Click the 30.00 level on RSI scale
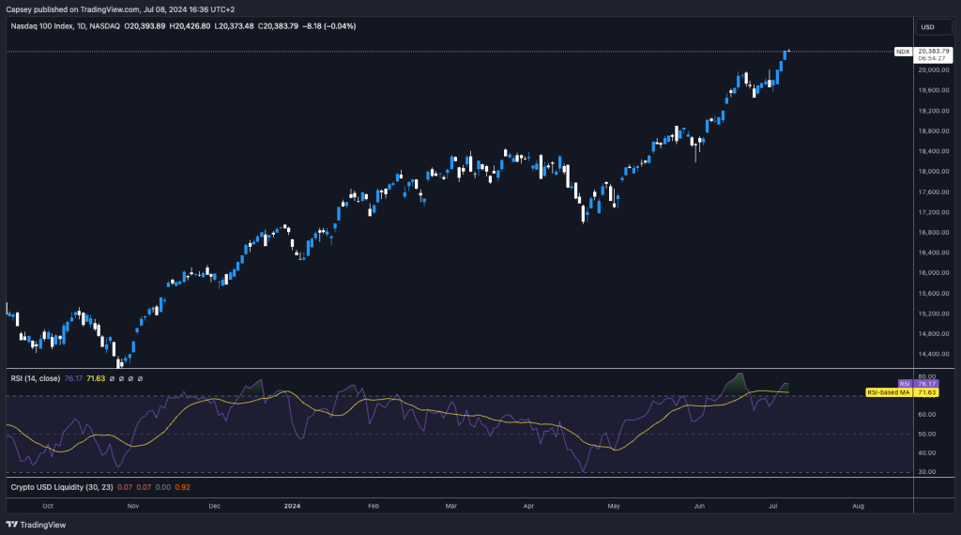 point(926,472)
